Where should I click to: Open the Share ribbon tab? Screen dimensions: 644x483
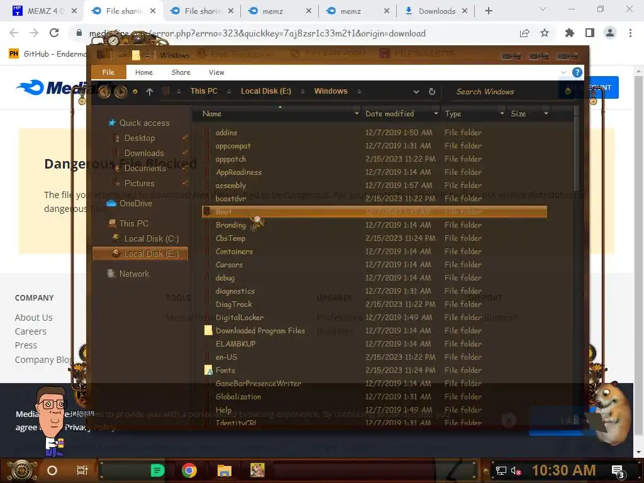tap(180, 72)
